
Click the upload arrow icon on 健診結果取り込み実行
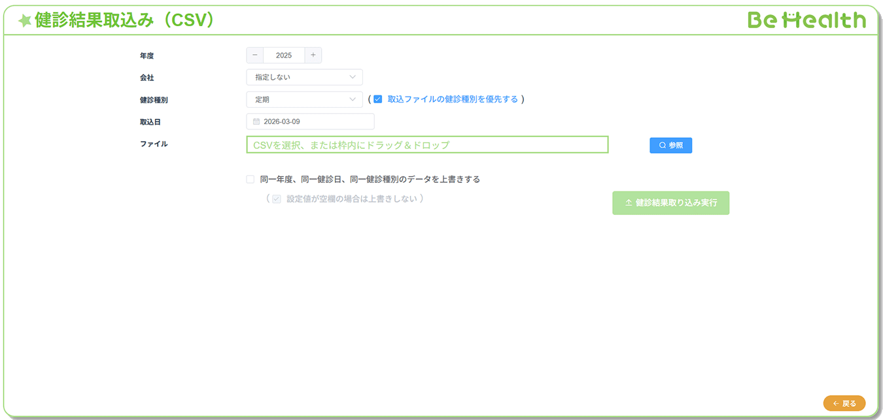coord(629,203)
